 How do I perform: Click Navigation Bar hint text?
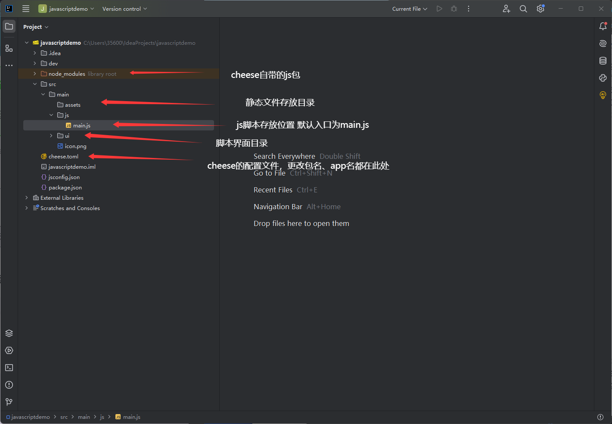(x=278, y=207)
